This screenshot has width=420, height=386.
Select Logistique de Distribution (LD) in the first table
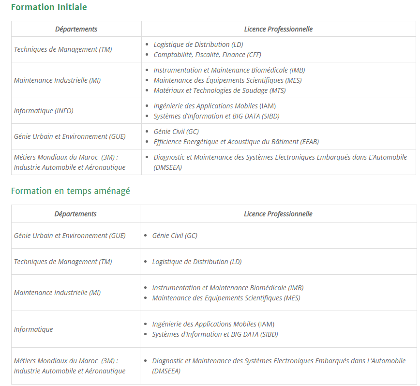click(198, 45)
